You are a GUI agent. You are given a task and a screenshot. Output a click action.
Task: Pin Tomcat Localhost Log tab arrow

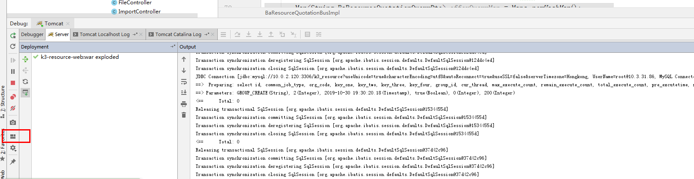coord(135,34)
